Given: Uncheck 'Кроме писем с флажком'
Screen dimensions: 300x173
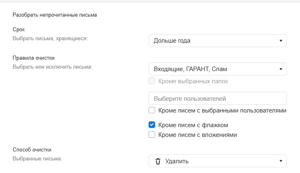Looking at the screenshot, I should click(152, 125).
